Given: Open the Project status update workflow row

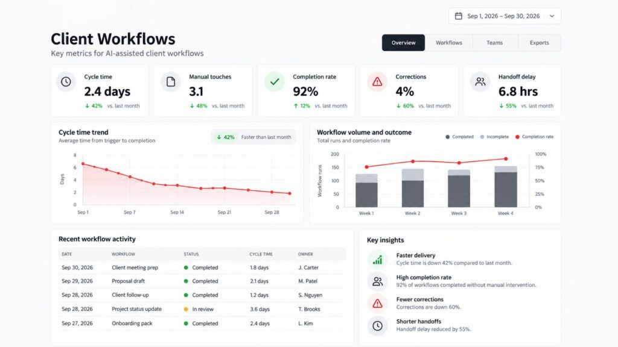Looking at the screenshot, I should point(202,309).
